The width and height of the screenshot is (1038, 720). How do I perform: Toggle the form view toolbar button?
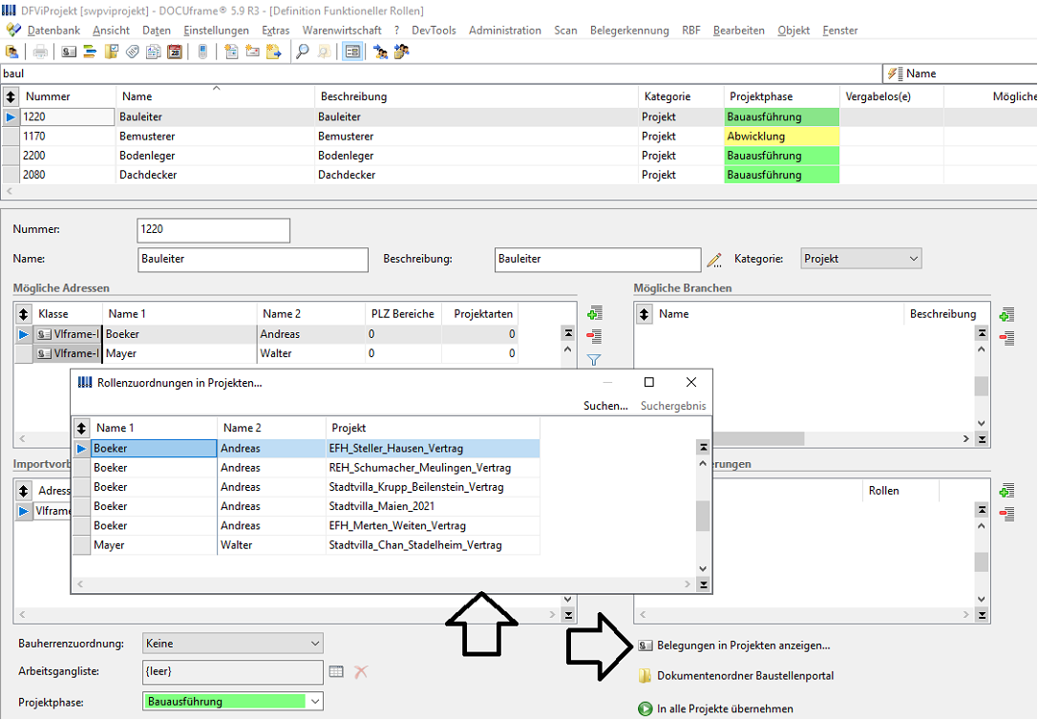(352, 52)
